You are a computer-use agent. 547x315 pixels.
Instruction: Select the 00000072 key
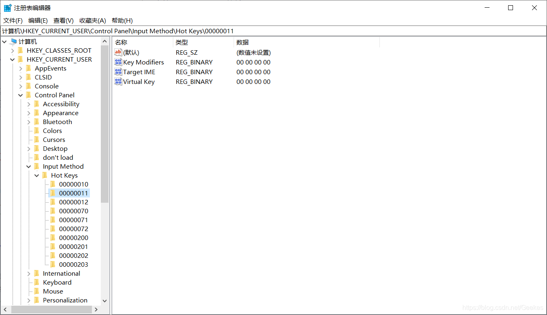point(74,229)
